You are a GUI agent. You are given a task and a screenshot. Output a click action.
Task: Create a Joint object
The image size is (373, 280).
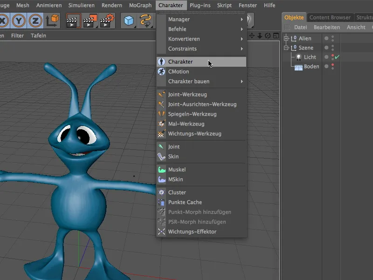[201, 147]
